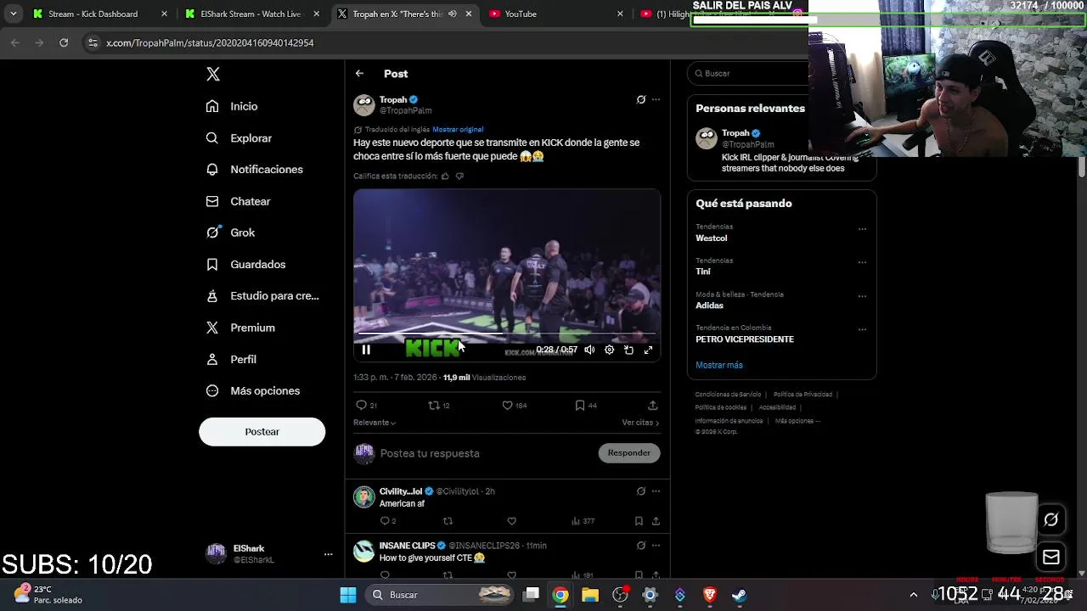
Task: Enable picture-in-picture on video
Action: click(x=628, y=350)
